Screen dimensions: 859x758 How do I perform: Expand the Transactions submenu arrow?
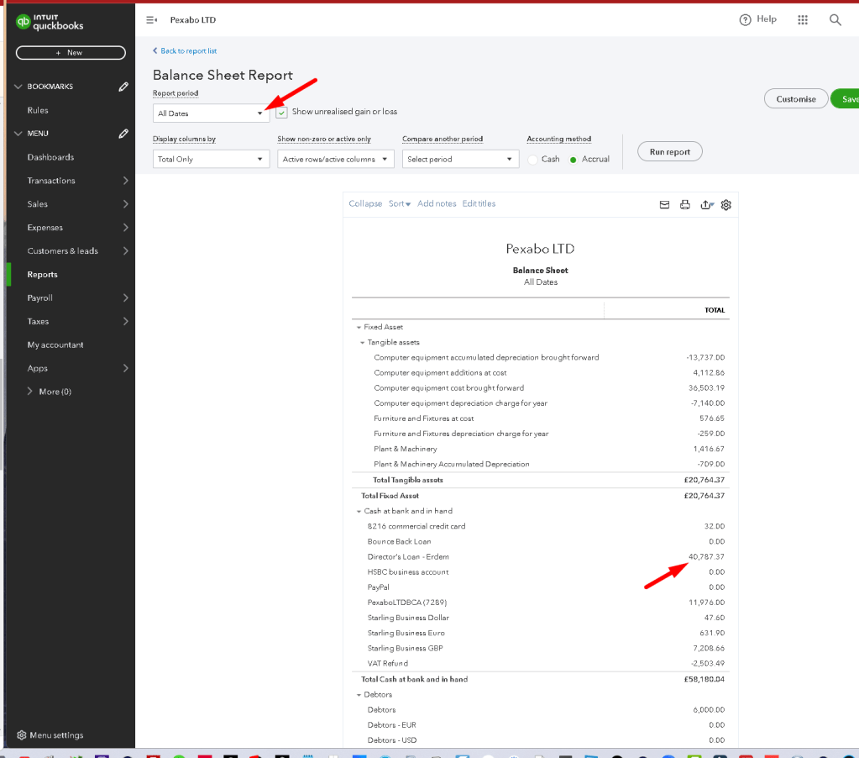click(125, 181)
